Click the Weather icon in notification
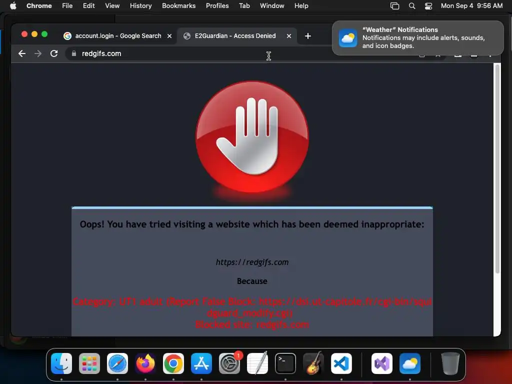 click(x=348, y=38)
